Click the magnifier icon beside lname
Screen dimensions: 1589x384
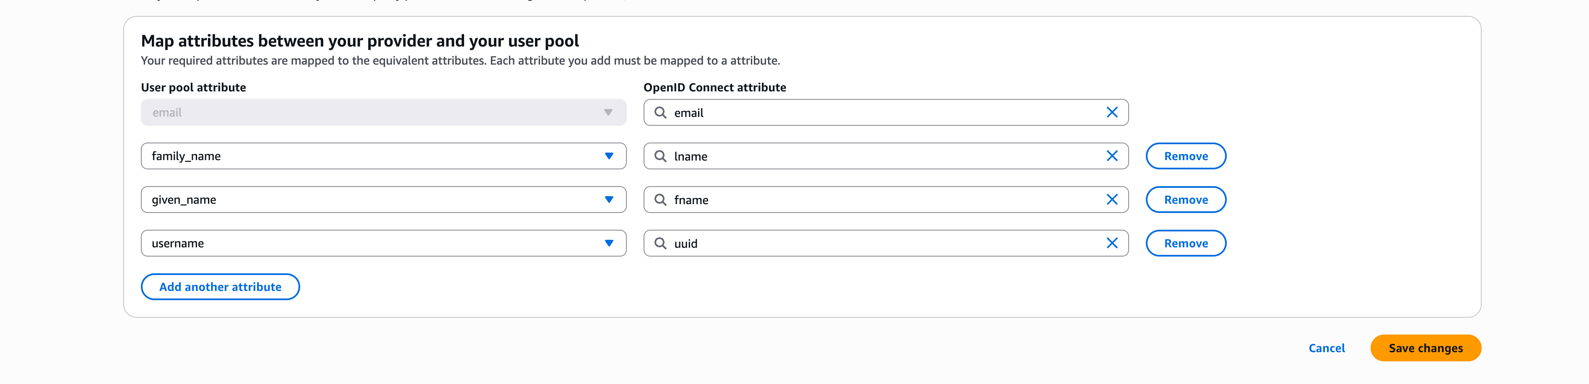point(661,156)
